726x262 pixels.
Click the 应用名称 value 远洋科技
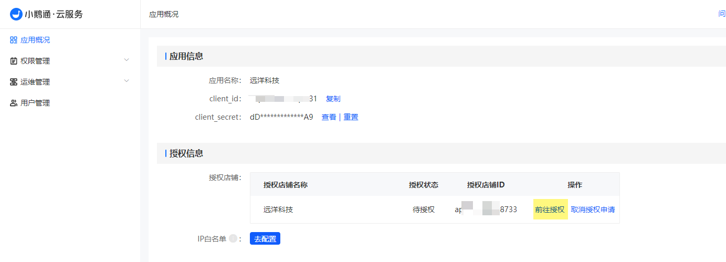click(265, 80)
